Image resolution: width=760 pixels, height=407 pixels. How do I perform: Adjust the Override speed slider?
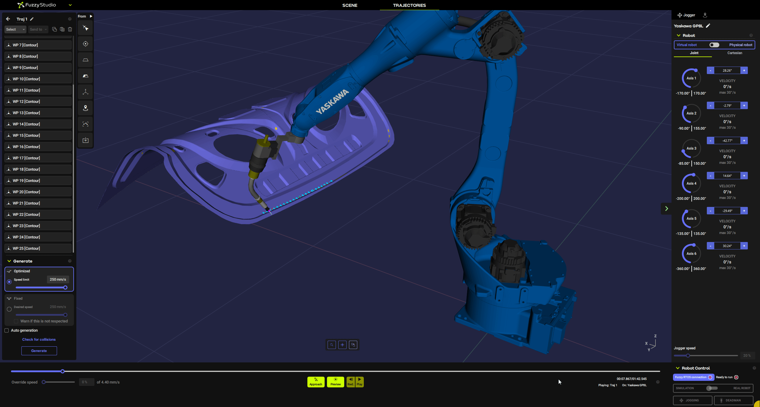coord(44,382)
